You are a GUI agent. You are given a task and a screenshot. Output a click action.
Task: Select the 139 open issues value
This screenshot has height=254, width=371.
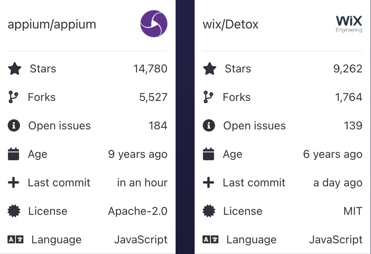[353, 125]
